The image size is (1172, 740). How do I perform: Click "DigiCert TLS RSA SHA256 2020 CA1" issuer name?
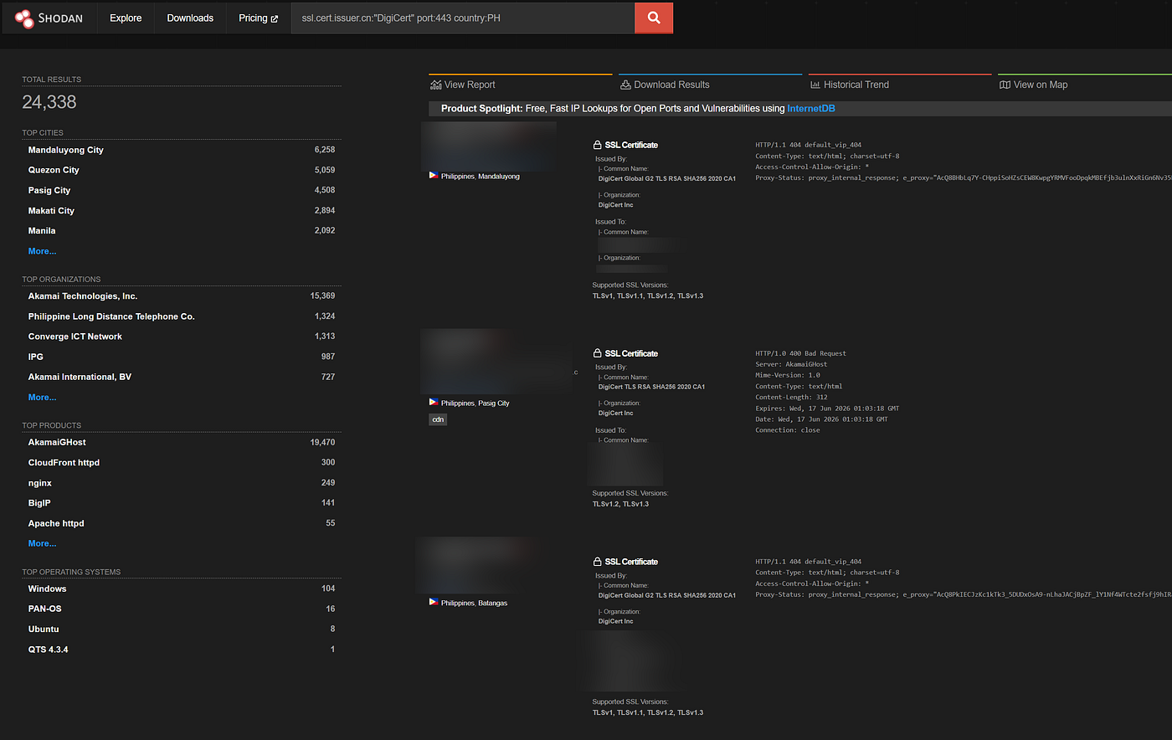tap(651, 387)
